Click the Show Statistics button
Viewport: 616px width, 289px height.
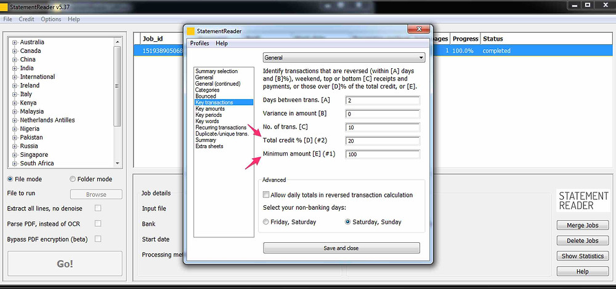[x=583, y=256]
